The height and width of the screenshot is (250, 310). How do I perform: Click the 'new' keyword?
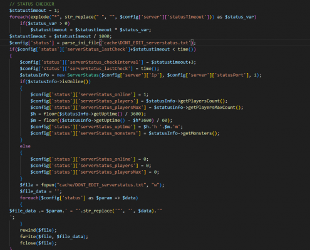coord(61,75)
